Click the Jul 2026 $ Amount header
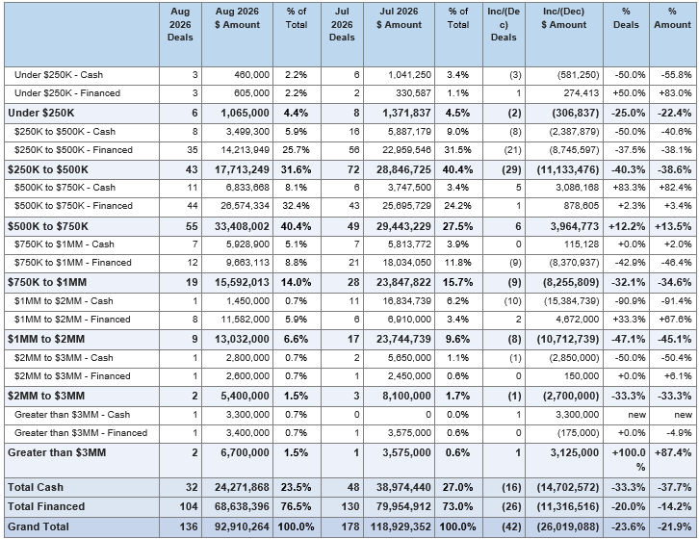The image size is (699, 539). click(x=399, y=18)
